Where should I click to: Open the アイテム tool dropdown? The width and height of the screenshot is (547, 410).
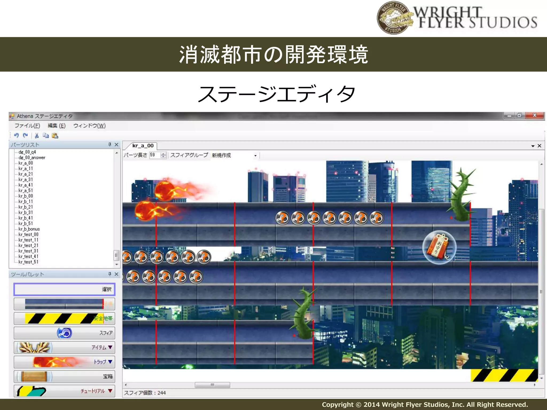(64, 347)
